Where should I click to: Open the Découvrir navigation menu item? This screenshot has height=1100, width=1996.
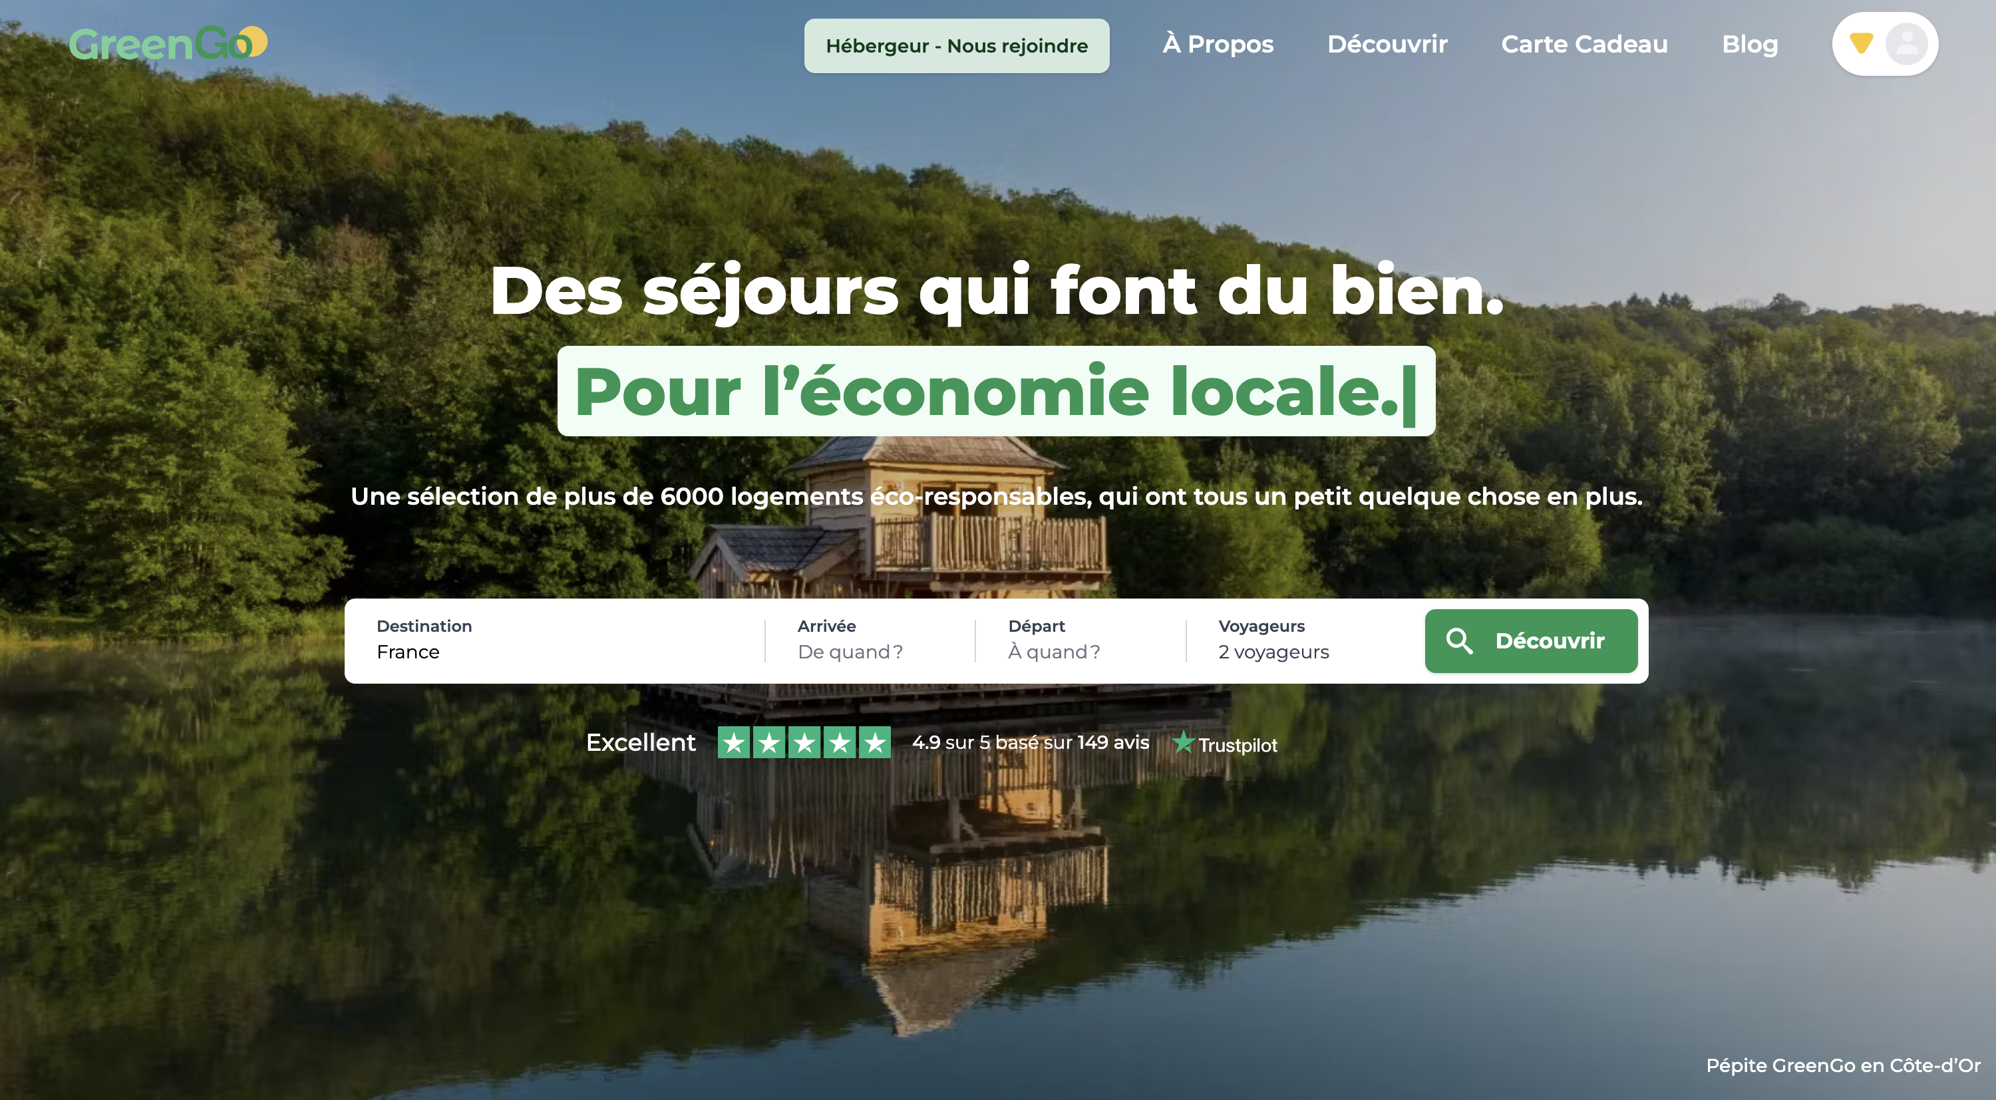tap(1387, 44)
